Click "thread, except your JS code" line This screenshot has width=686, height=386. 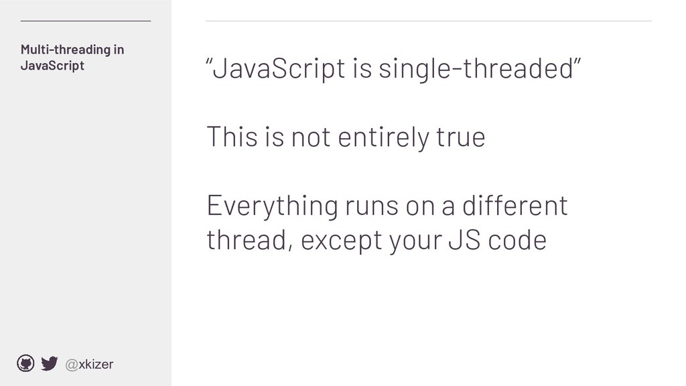376,241
